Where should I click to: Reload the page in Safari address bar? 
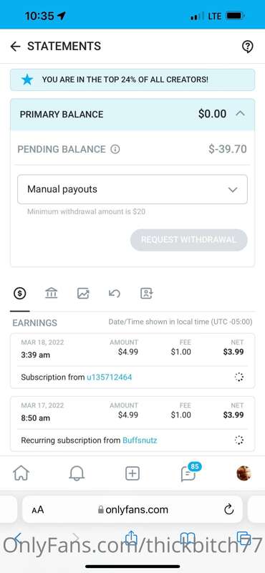click(228, 509)
